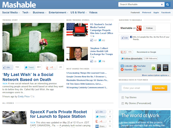This screenshot has height=128, width=173.
Task: Click the Twitter bird icon showing 832
Action: (100, 40)
